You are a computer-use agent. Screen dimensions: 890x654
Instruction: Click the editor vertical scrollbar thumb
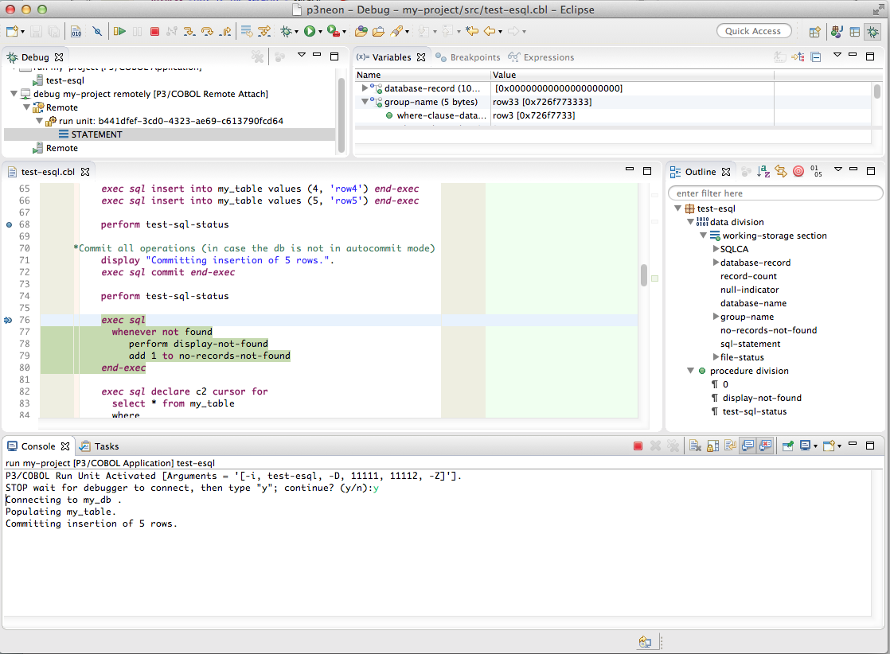point(644,275)
